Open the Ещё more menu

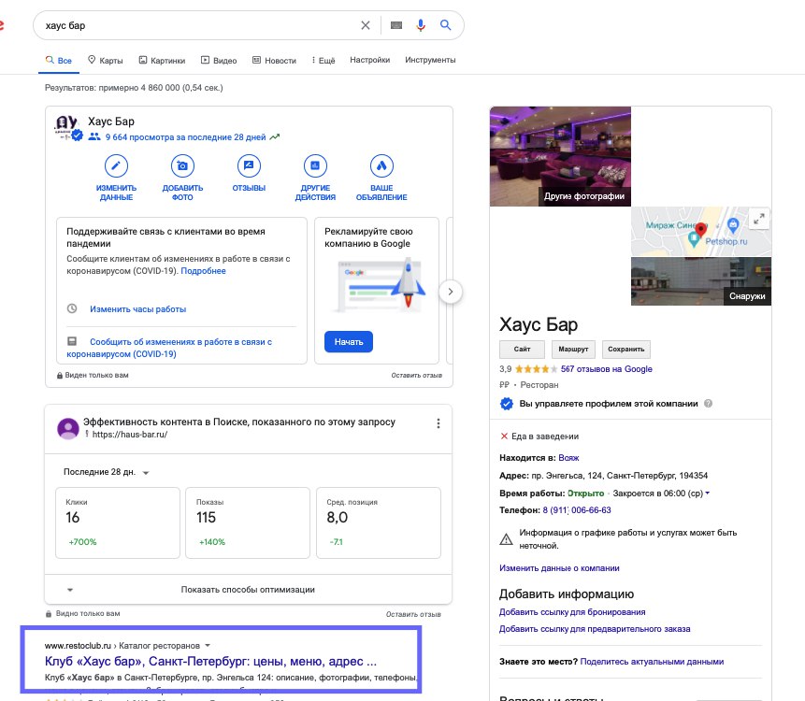323,60
